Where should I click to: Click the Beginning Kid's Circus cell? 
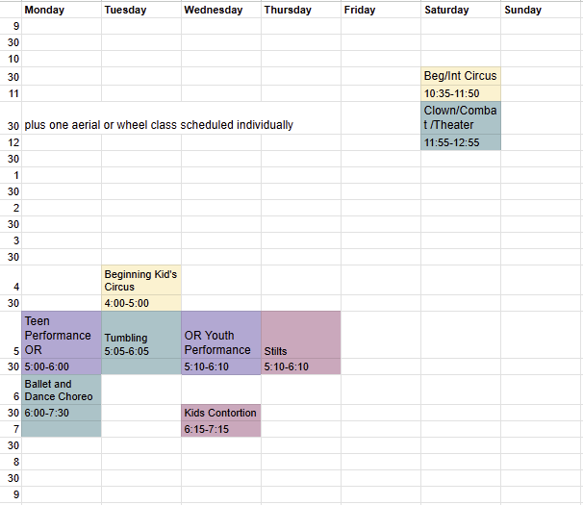point(141,280)
